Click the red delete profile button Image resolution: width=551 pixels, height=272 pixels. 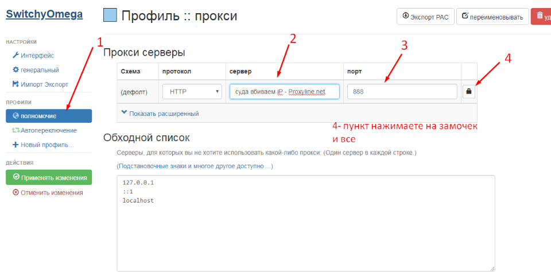tap(541, 17)
